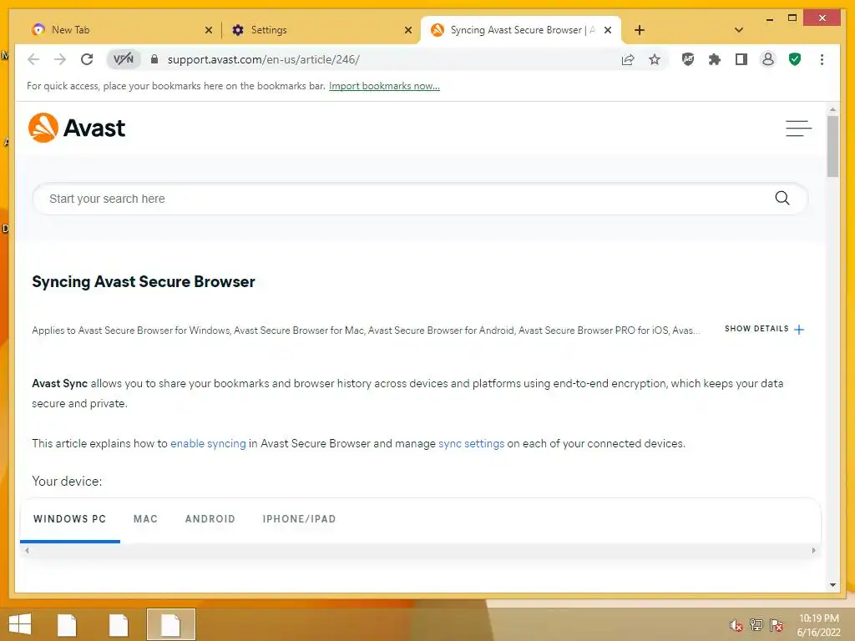Click the Avast logo
The image size is (855, 641).
point(77,128)
